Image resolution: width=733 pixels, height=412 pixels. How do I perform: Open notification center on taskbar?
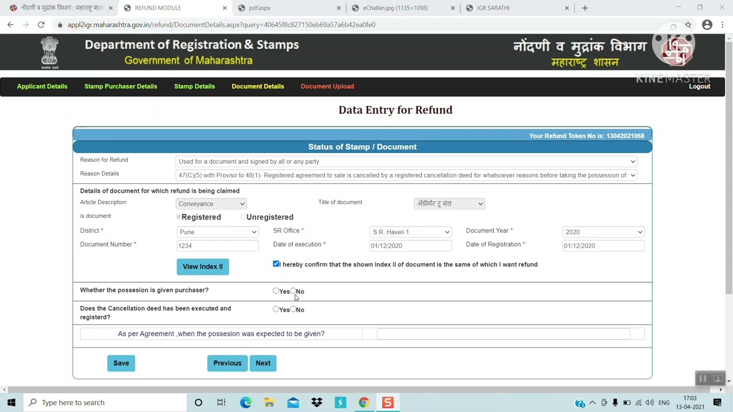click(718, 403)
